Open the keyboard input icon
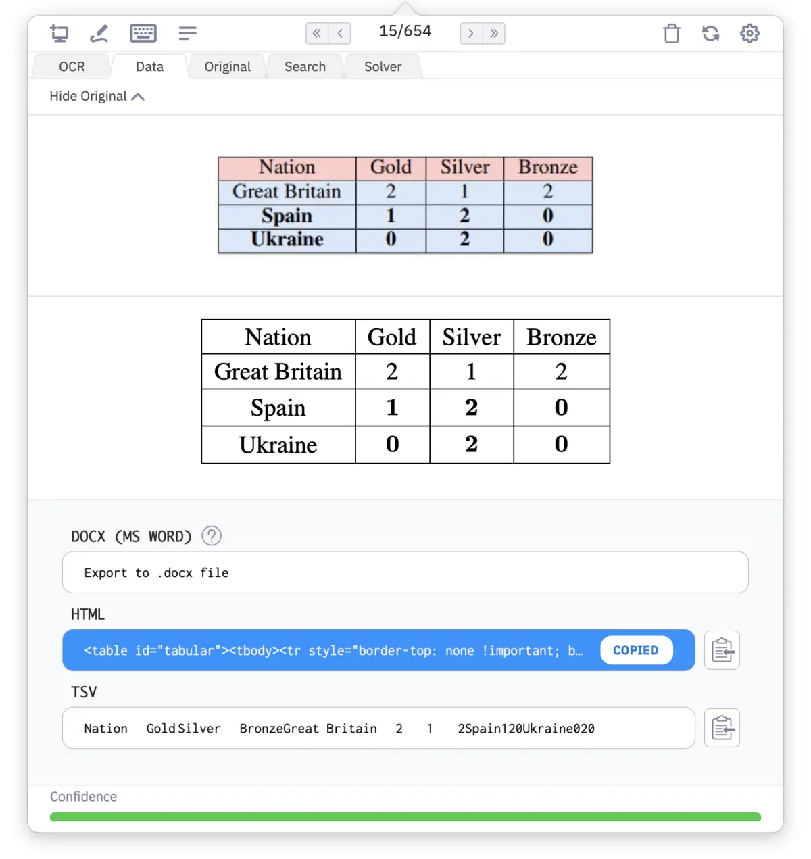This screenshot has width=811, height=859. 143,33
